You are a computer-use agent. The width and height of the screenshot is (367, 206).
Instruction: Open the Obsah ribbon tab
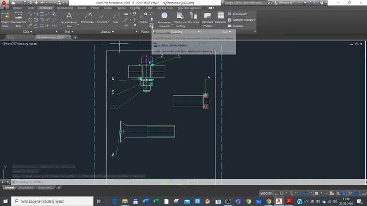(81, 8)
